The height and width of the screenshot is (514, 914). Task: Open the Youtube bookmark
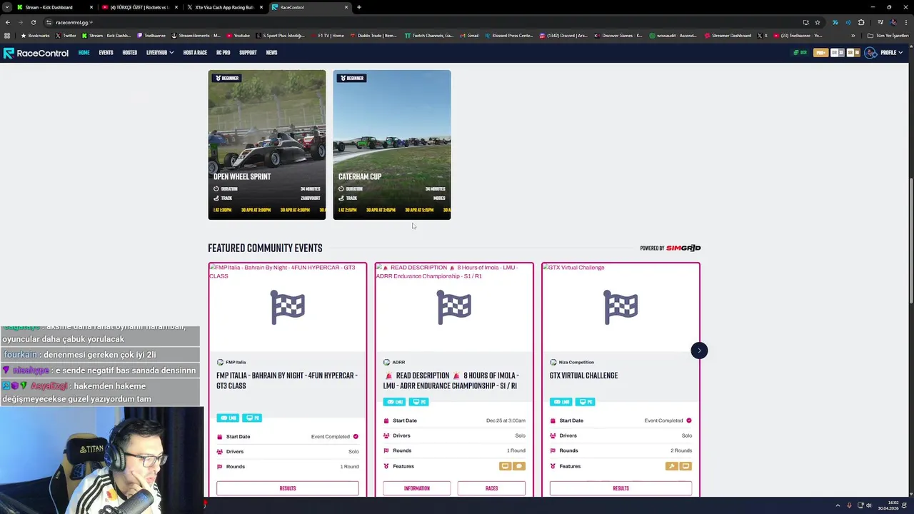pyautogui.click(x=238, y=36)
